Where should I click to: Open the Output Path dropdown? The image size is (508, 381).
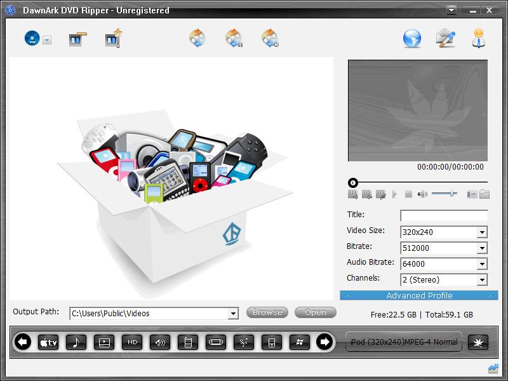click(232, 314)
